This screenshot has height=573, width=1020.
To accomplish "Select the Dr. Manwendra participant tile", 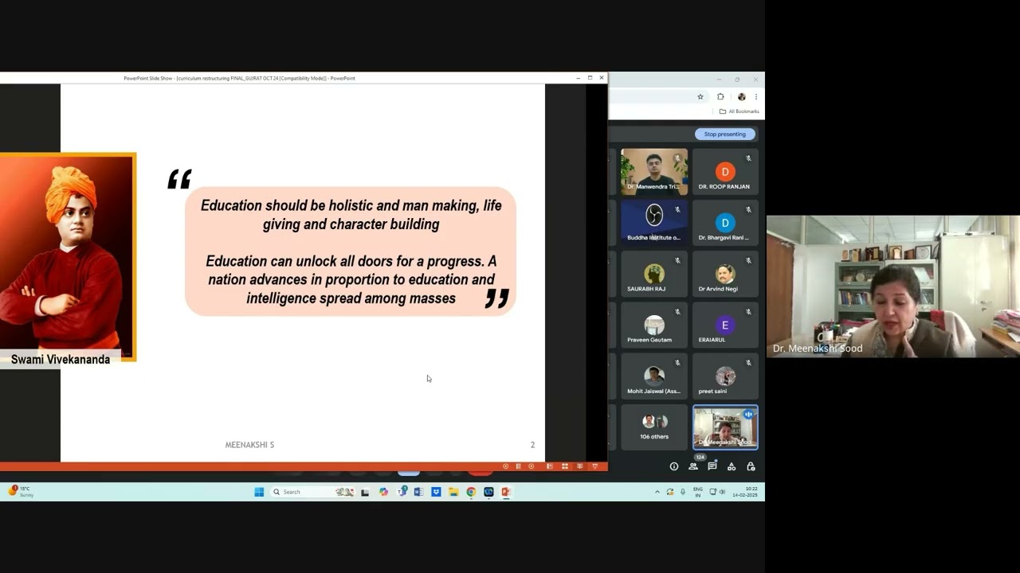I will tap(654, 171).
